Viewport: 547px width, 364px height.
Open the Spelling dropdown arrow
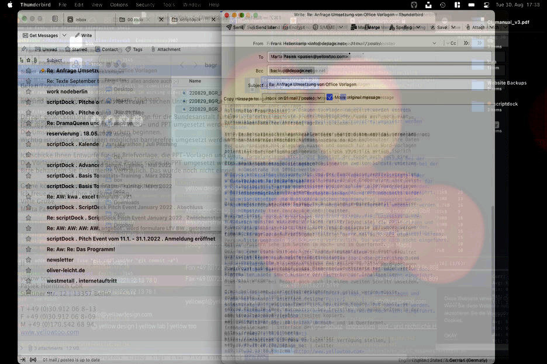click(x=418, y=27)
